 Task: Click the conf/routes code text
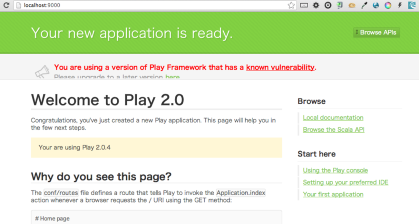(x=61, y=193)
